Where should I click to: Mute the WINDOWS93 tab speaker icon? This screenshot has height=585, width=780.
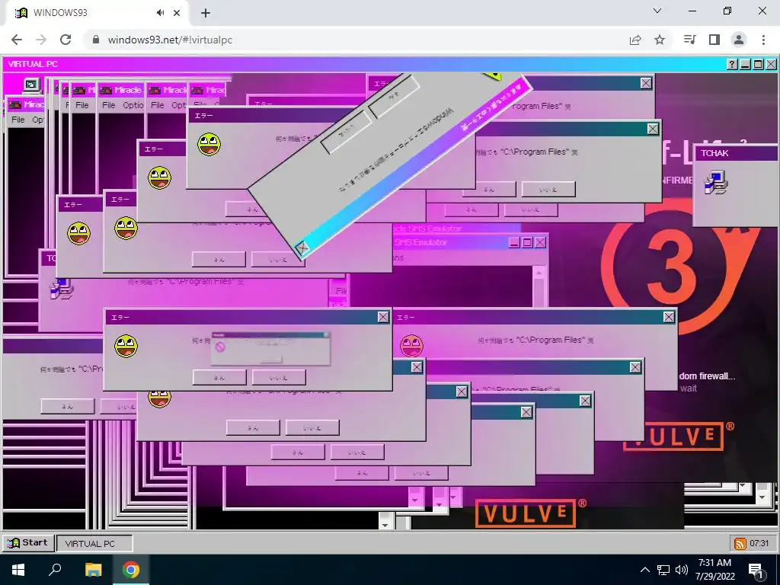click(x=160, y=13)
